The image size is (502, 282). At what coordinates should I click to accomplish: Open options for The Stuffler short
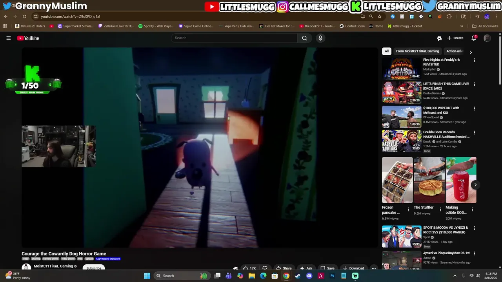pos(440,210)
